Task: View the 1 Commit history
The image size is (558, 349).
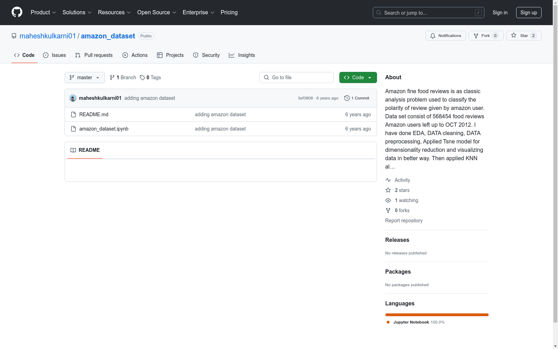Action: coord(357,98)
